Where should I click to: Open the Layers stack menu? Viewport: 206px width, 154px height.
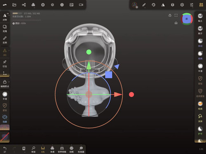(173, 5)
